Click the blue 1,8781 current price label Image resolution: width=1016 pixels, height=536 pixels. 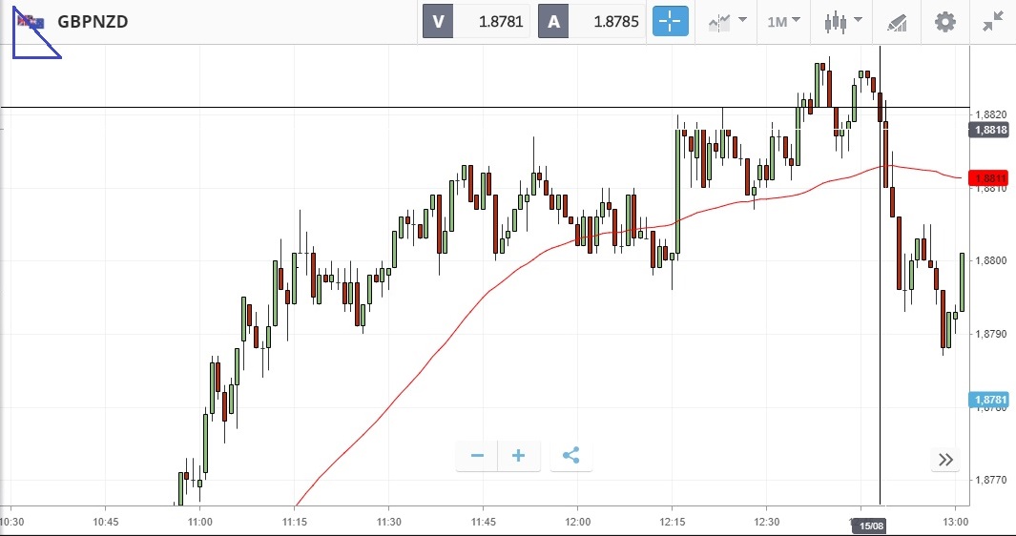989,400
